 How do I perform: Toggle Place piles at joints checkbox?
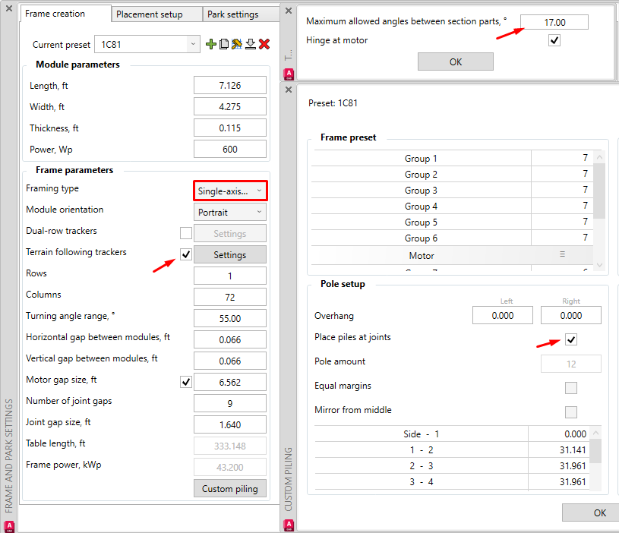(x=571, y=339)
